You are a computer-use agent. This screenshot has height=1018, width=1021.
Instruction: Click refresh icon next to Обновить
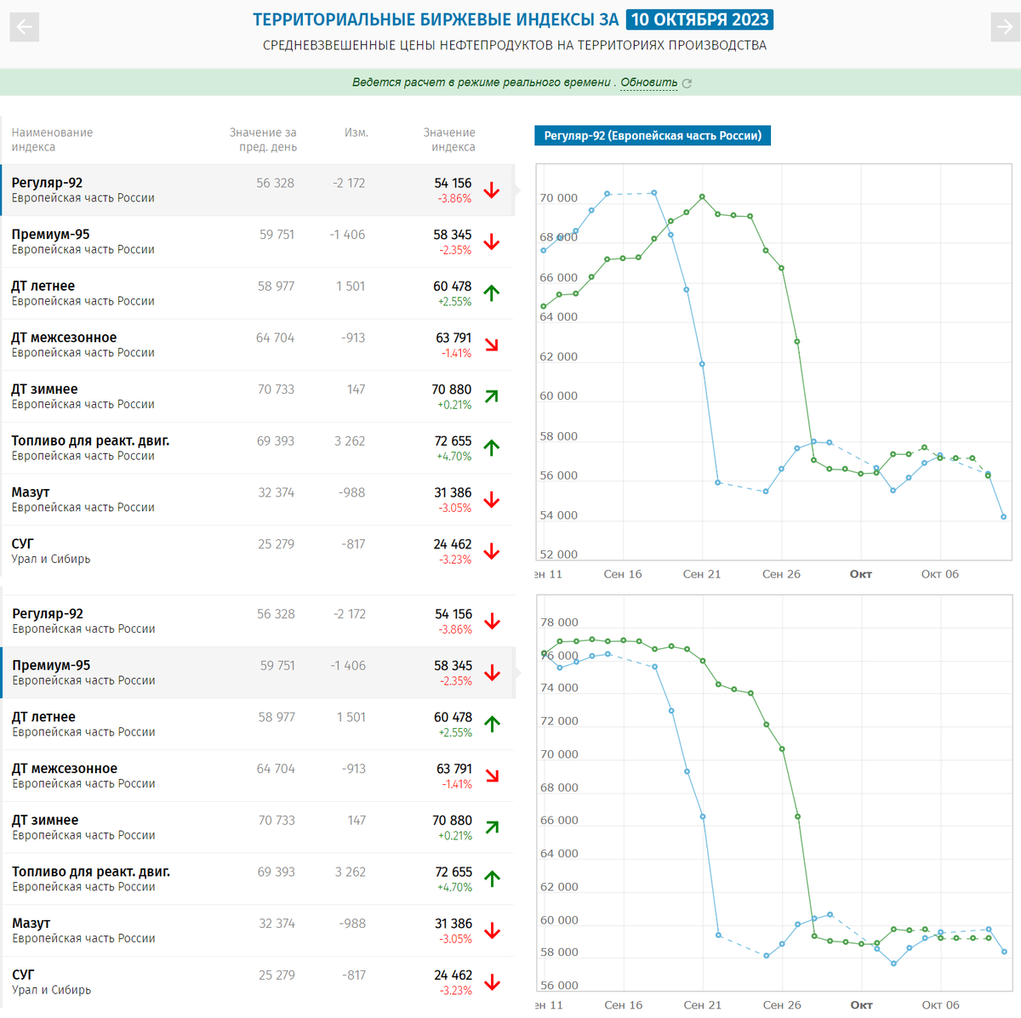tap(687, 83)
